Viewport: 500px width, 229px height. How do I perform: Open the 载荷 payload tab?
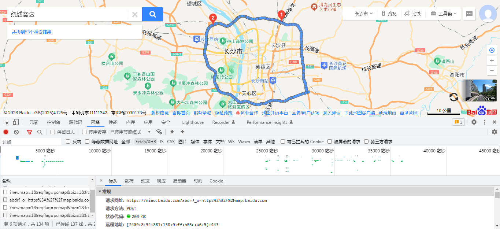(129, 181)
